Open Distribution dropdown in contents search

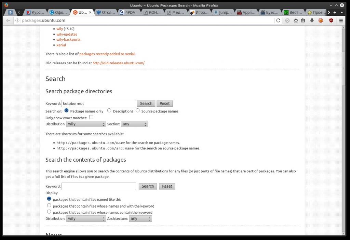coord(86,218)
